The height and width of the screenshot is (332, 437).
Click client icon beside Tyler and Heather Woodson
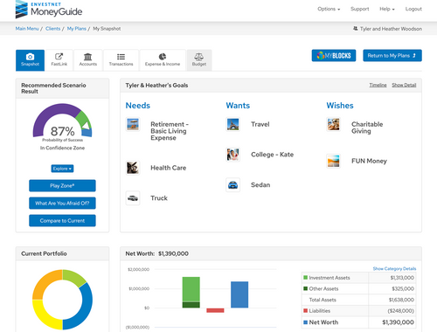tap(356, 29)
